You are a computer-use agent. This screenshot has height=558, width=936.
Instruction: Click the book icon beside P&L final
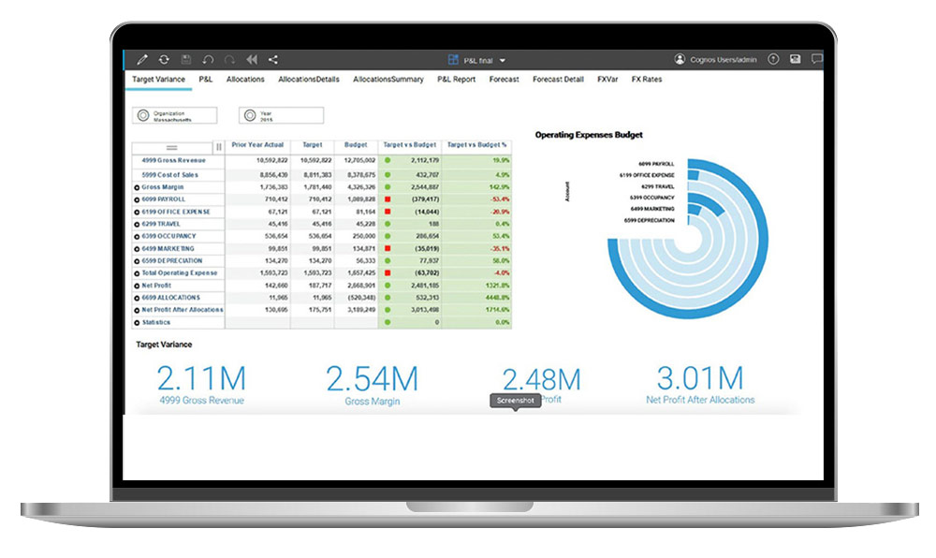pyautogui.click(x=453, y=60)
